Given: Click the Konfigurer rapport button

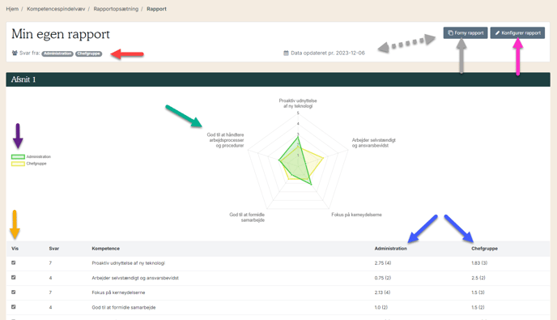Looking at the screenshot, I should [x=517, y=32].
